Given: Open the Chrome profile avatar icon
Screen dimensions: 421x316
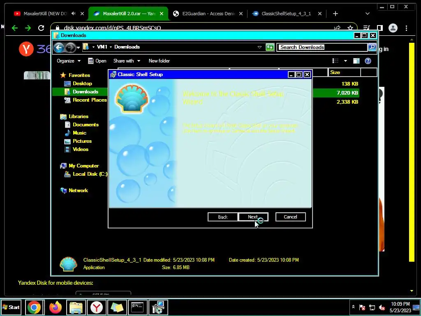Looking at the screenshot, I should click(x=393, y=28).
